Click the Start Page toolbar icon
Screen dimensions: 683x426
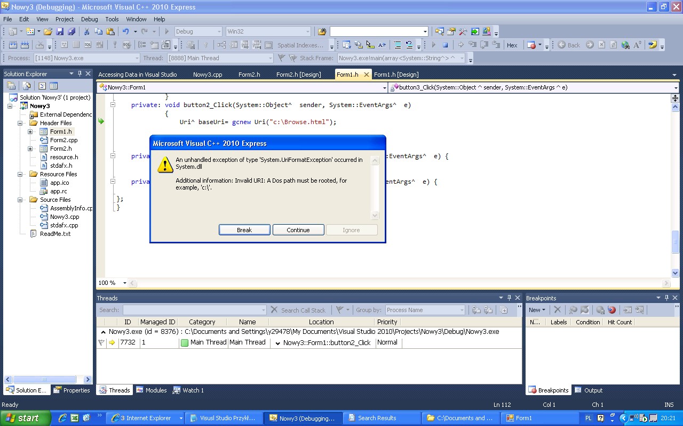[x=474, y=31]
